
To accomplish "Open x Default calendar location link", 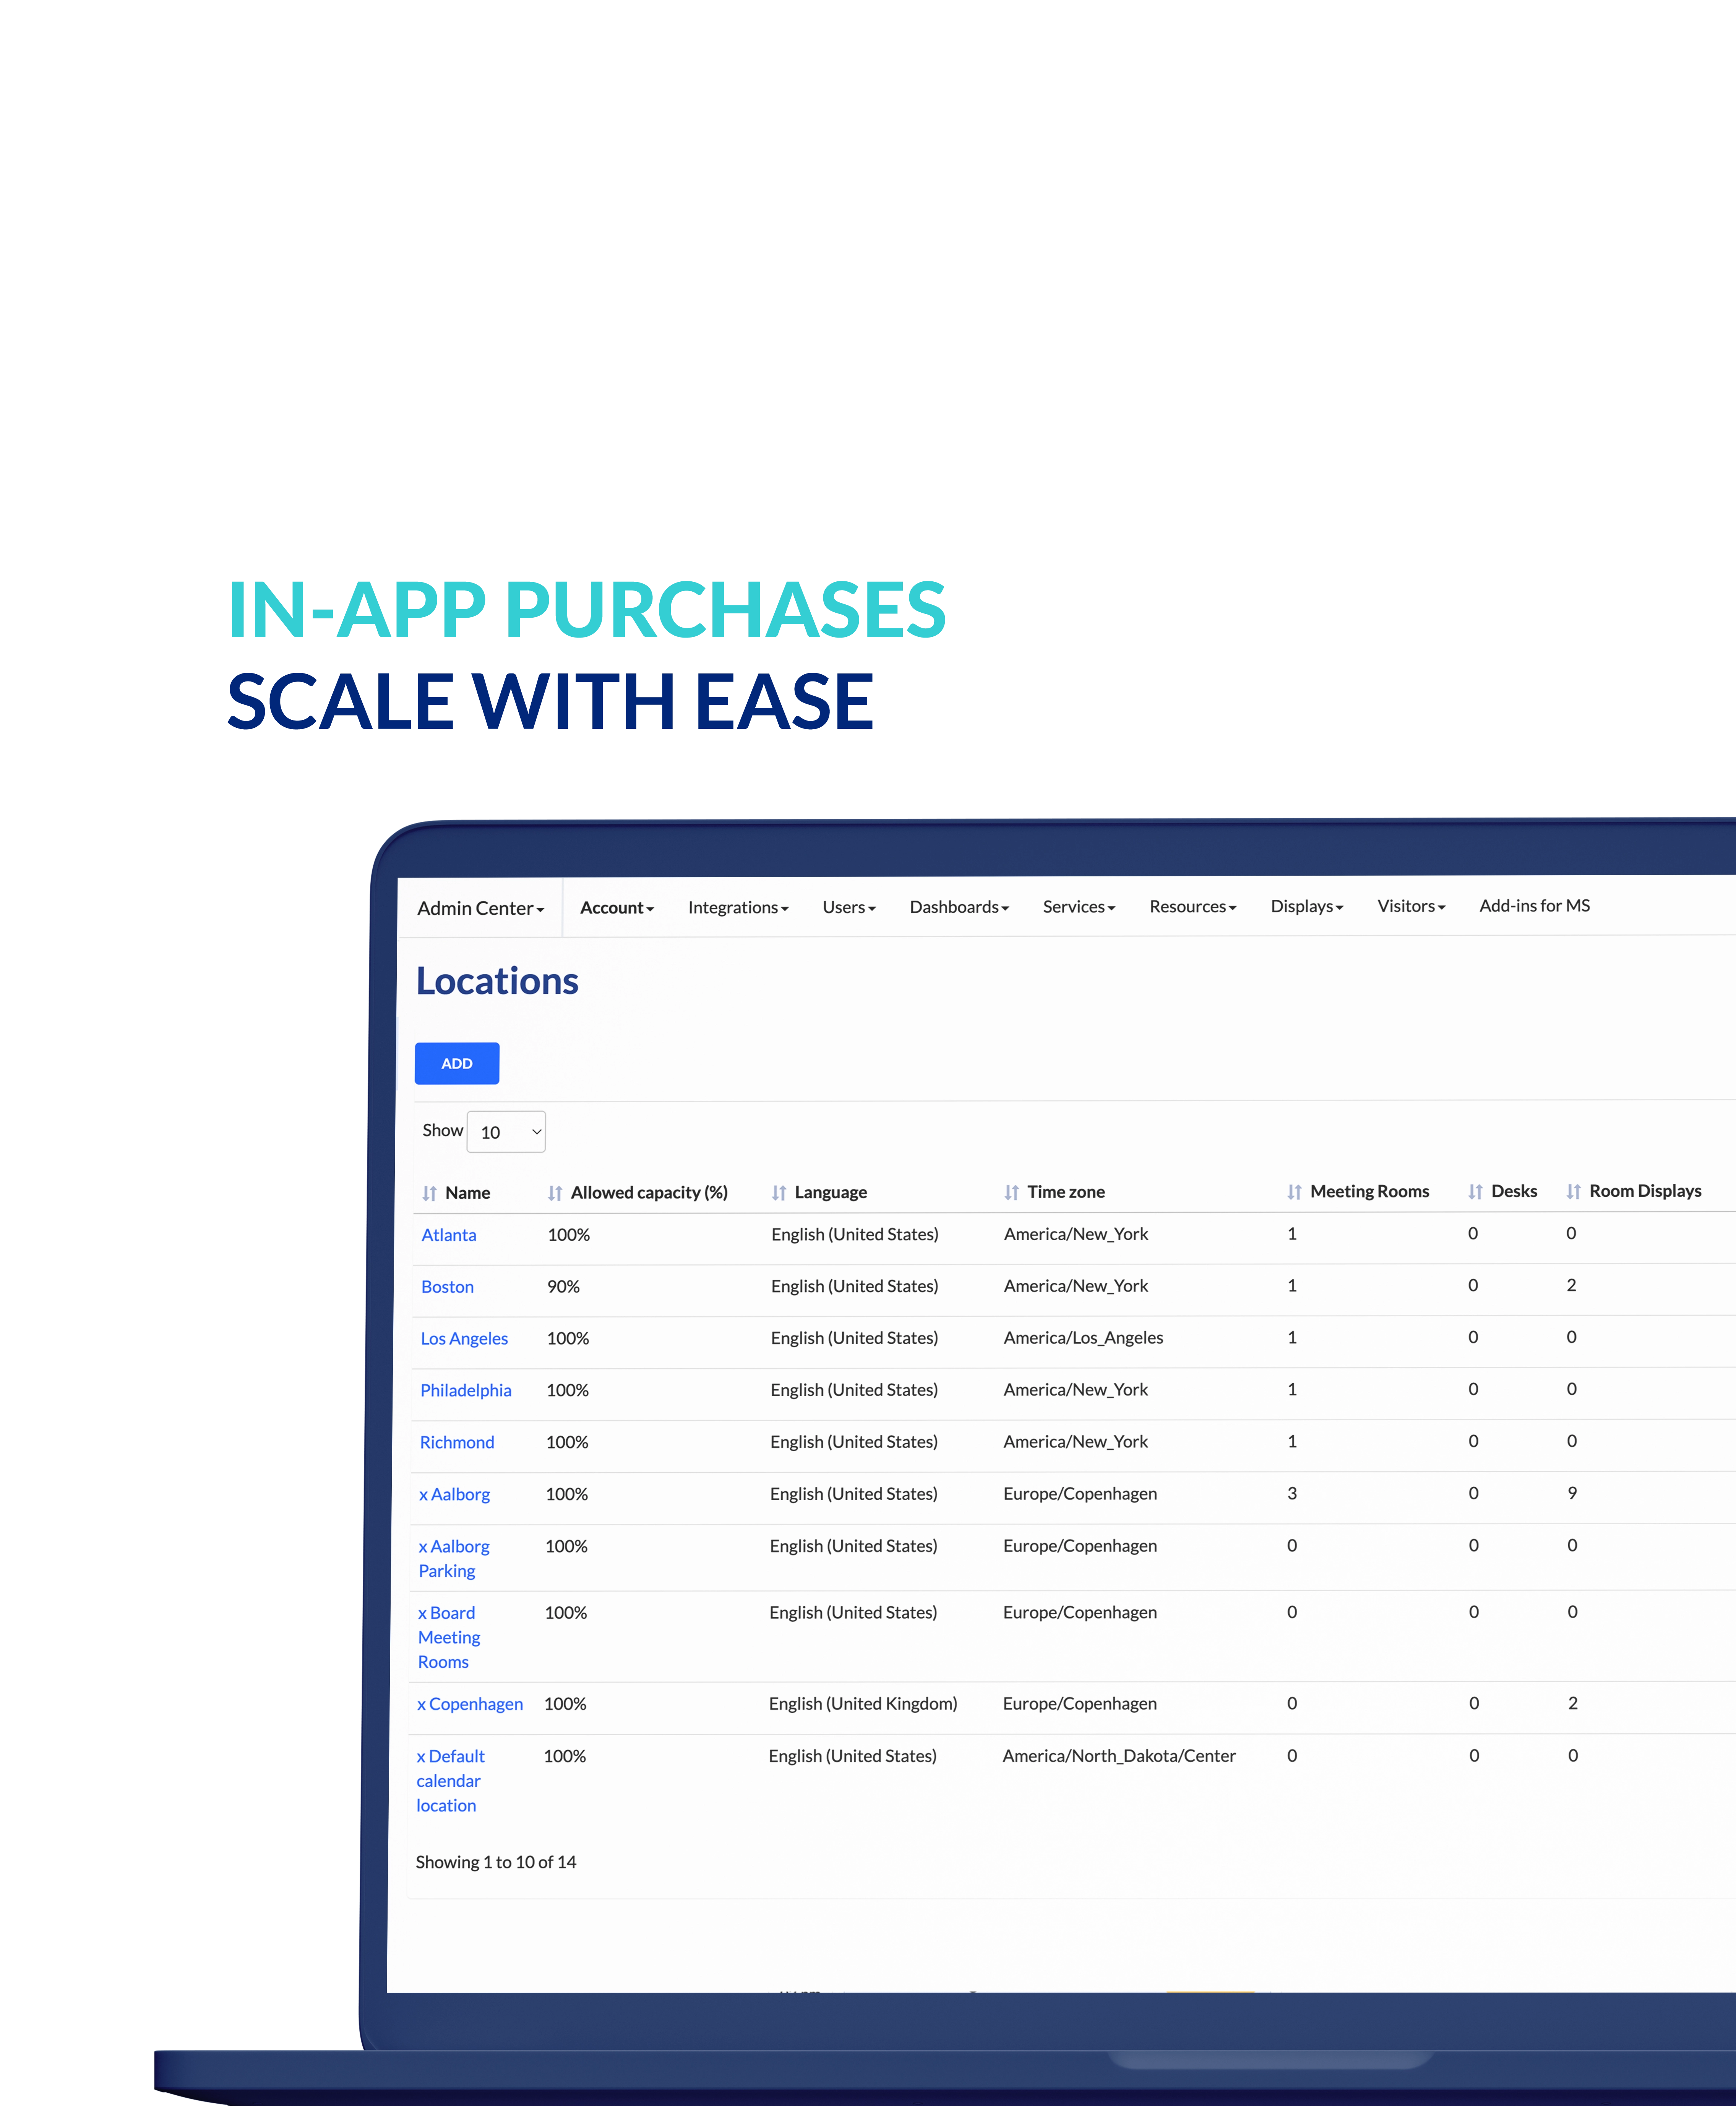I will click(451, 1782).
